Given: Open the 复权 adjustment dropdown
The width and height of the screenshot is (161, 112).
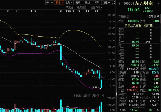Looking at the screenshot, I should click(x=59, y=3).
